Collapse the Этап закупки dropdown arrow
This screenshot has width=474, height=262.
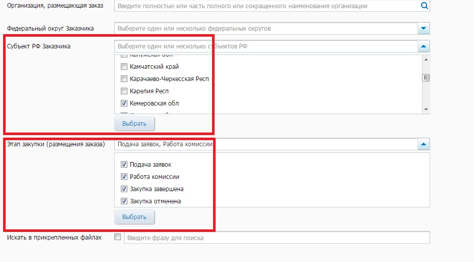424,144
